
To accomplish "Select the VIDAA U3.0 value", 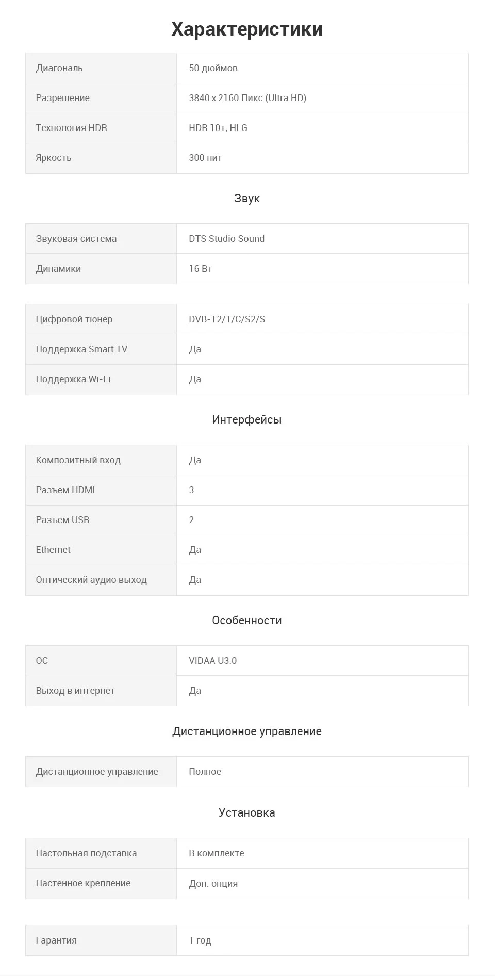I will (213, 661).
